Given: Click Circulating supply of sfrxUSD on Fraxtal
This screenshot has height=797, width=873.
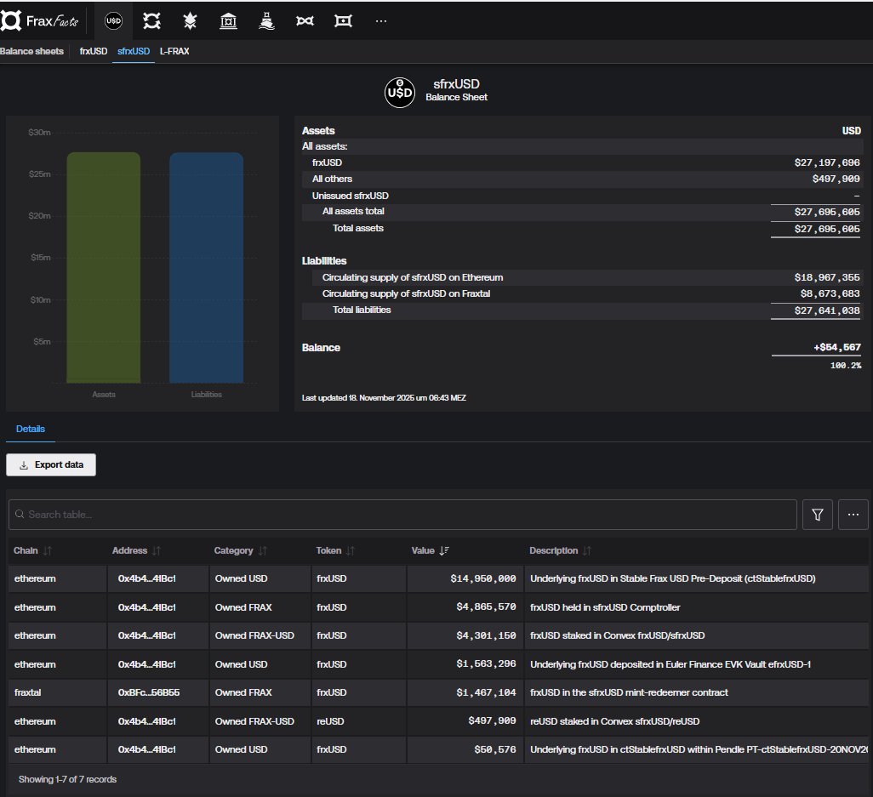Looking at the screenshot, I should click(x=406, y=293).
